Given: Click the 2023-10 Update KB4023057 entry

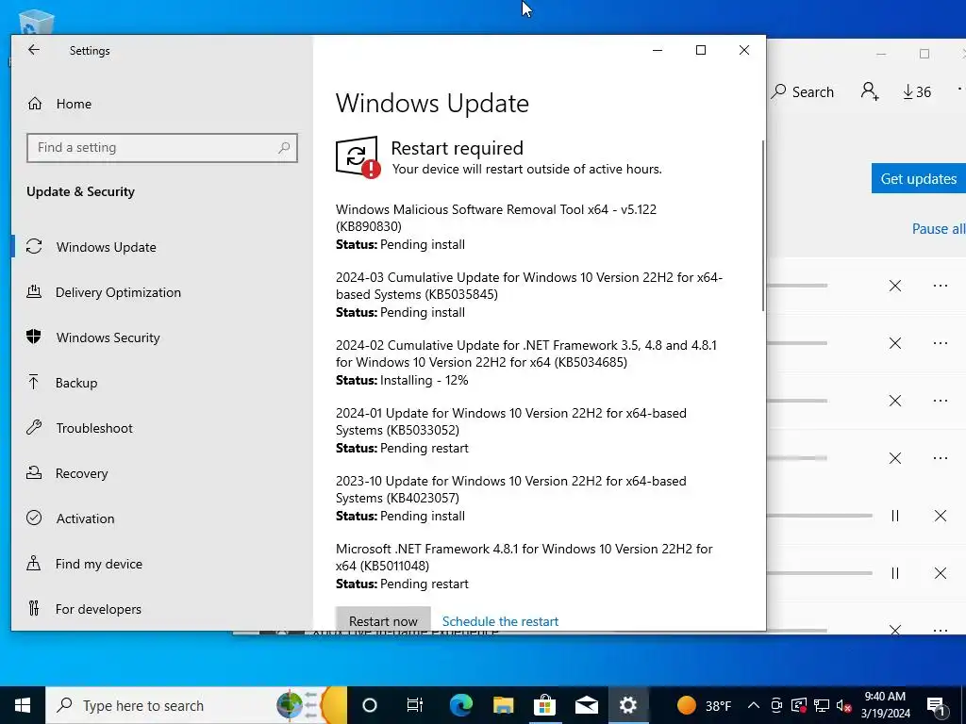Looking at the screenshot, I should click(x=510, y=498).
